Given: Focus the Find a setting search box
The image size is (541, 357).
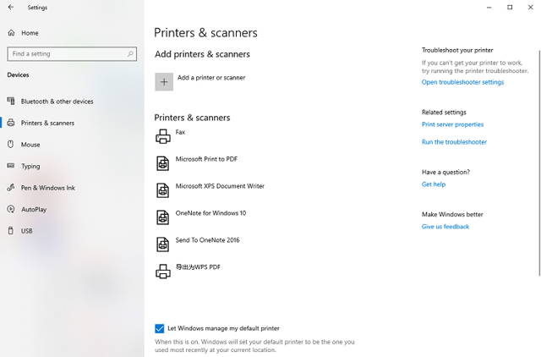Looking at the screenshot, I should tap(72, 54).
